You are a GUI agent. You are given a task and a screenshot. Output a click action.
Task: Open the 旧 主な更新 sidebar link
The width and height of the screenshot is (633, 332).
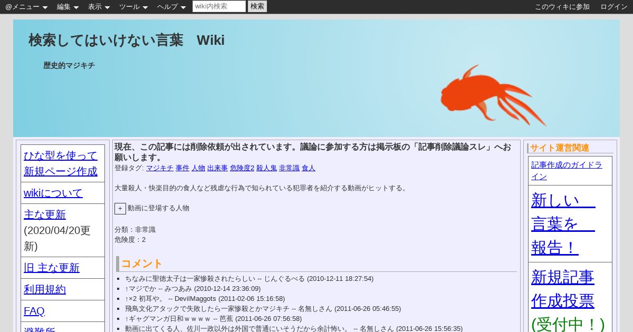pyautogui.click(x=52, y=268)
